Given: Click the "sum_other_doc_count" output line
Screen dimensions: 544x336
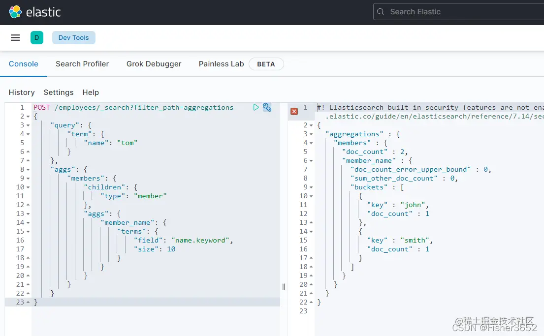Looking at the screenshot, I should point(404,179).
